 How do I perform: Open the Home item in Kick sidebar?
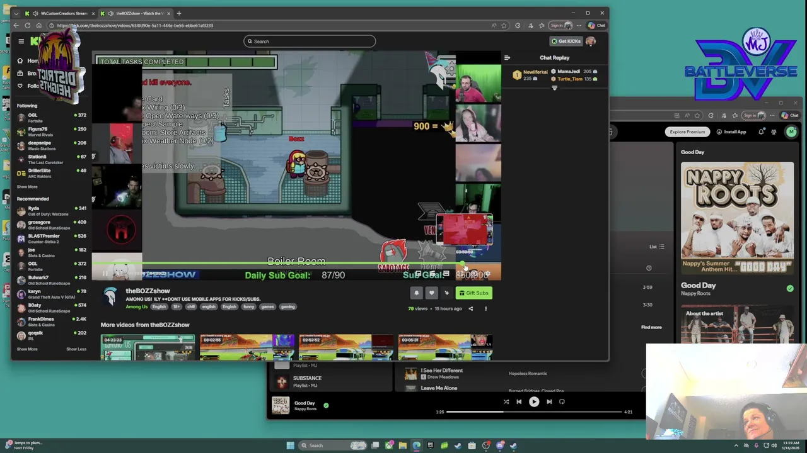click(x=28, y=60)
